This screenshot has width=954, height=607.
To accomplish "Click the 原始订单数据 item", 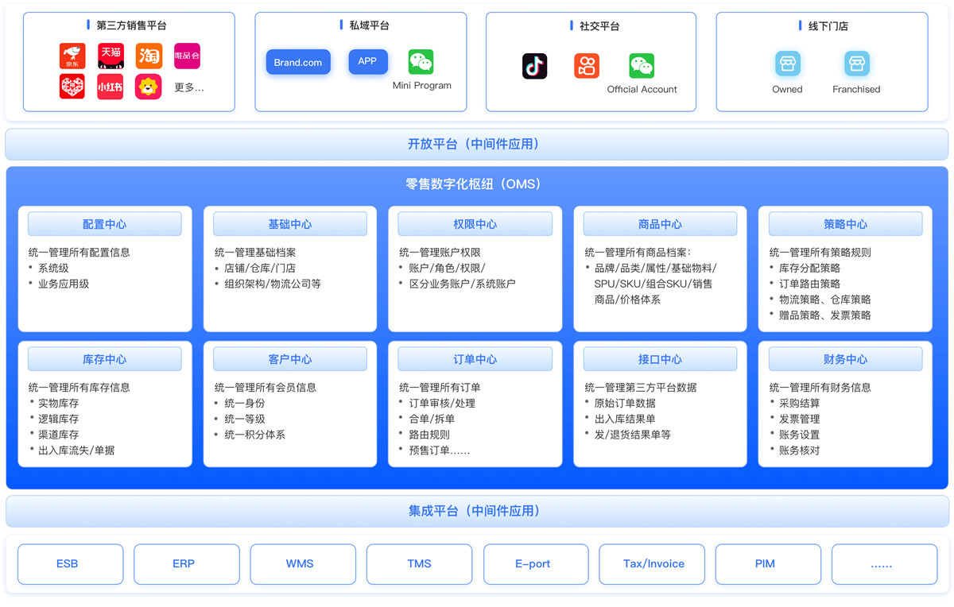I will (625, 404).
